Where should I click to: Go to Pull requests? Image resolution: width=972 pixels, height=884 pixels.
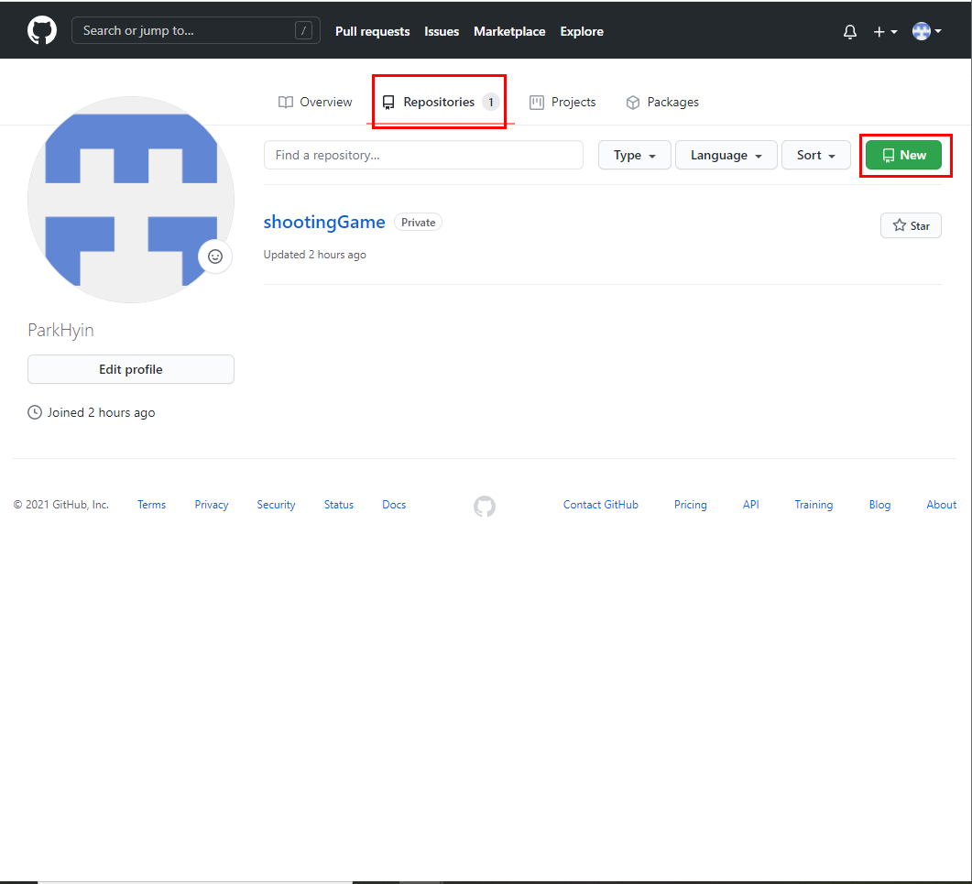tap(373, 32)
